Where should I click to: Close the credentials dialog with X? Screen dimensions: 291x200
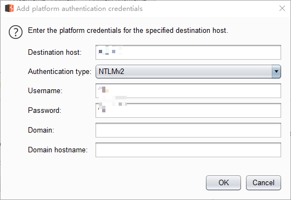(282, 8)
